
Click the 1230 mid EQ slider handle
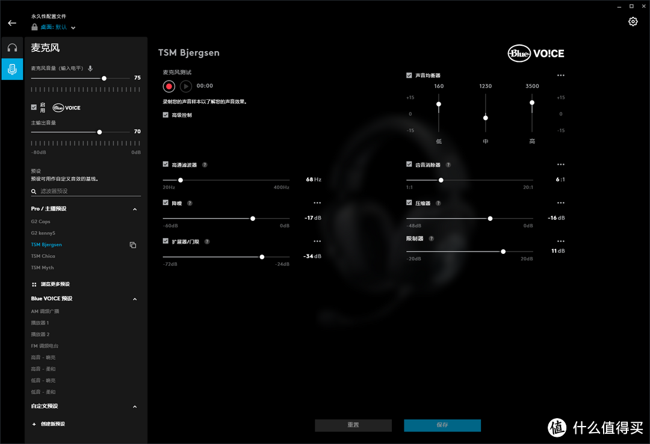[486, 118]
